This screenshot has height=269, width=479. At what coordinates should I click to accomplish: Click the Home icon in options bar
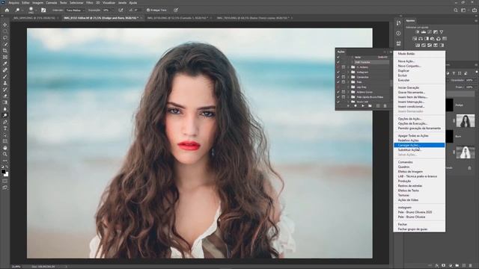(x=7, y=10)
